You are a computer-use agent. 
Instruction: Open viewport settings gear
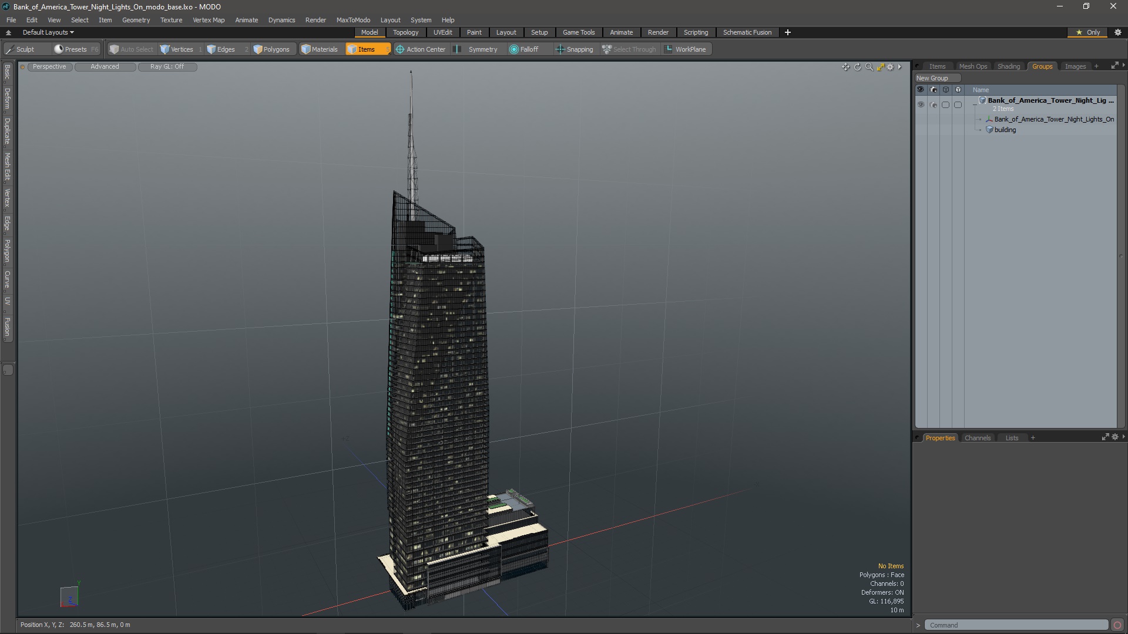pos(891,67)
